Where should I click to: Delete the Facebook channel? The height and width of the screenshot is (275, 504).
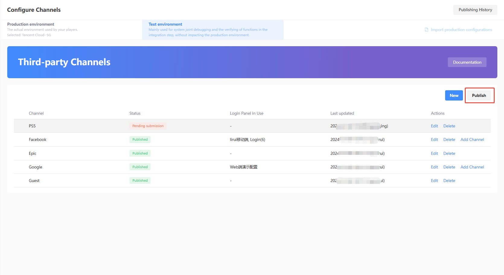[449, 139]
